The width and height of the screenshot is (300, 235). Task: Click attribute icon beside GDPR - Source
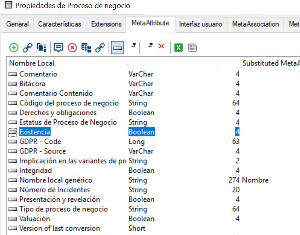12,151
